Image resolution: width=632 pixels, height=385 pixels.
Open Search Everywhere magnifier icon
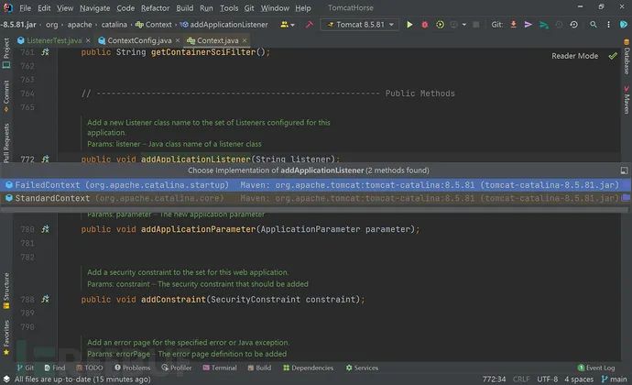pos(594,25)
